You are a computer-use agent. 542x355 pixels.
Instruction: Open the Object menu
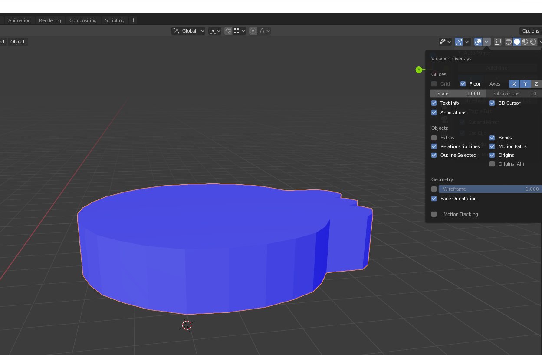coord(18,42)
